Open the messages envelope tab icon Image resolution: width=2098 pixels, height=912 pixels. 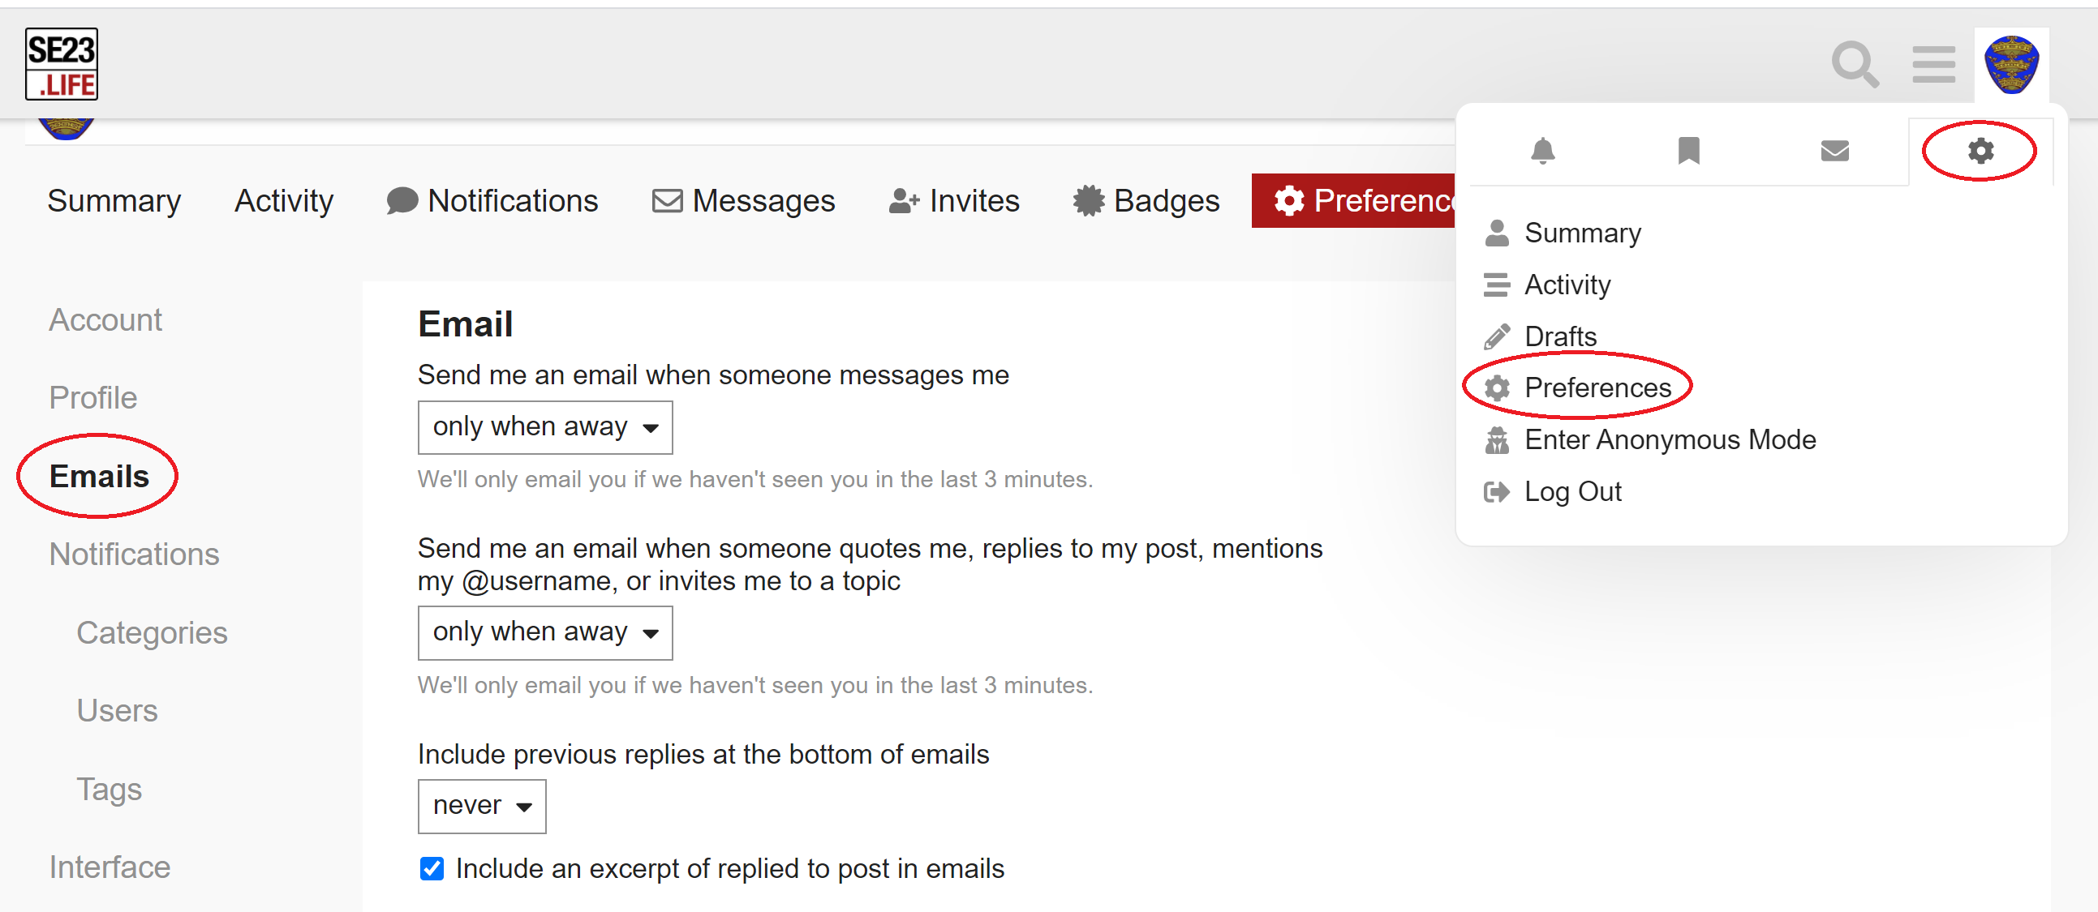point(1834,152)
